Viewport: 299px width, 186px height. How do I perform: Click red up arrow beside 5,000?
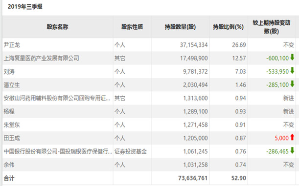click(292, 137)
